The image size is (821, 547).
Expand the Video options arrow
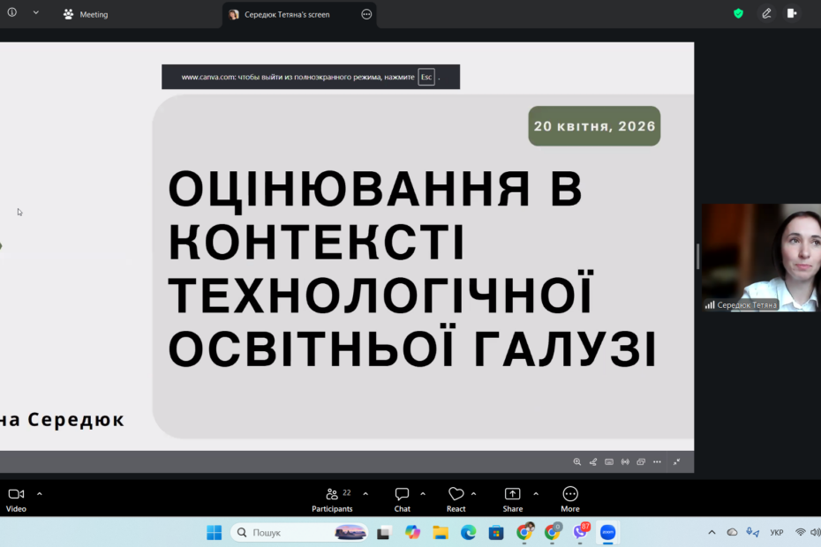coord(40,494)
